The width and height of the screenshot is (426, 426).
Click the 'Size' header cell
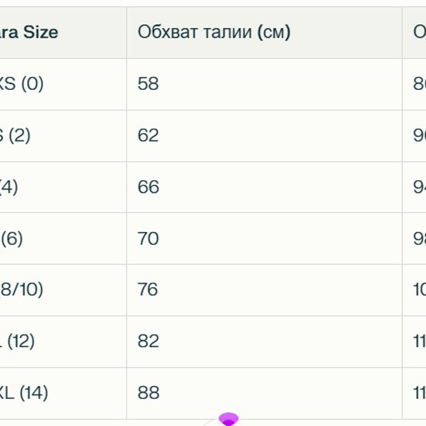click(63, 32)
